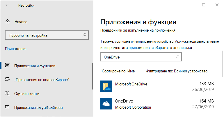Open Псевдоними за изпълнение на приложения link
The image size is (224, 117).
click(x=138, y=30)
